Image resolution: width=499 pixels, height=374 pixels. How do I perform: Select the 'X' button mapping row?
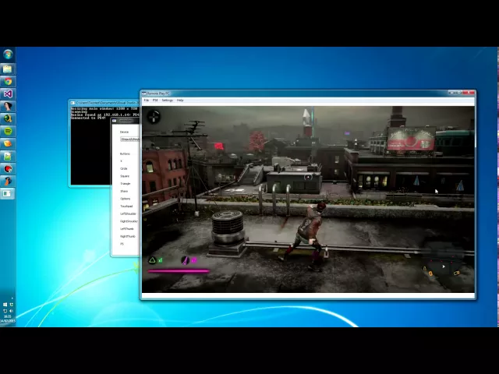pyautogui.click(x=122, y=161)
